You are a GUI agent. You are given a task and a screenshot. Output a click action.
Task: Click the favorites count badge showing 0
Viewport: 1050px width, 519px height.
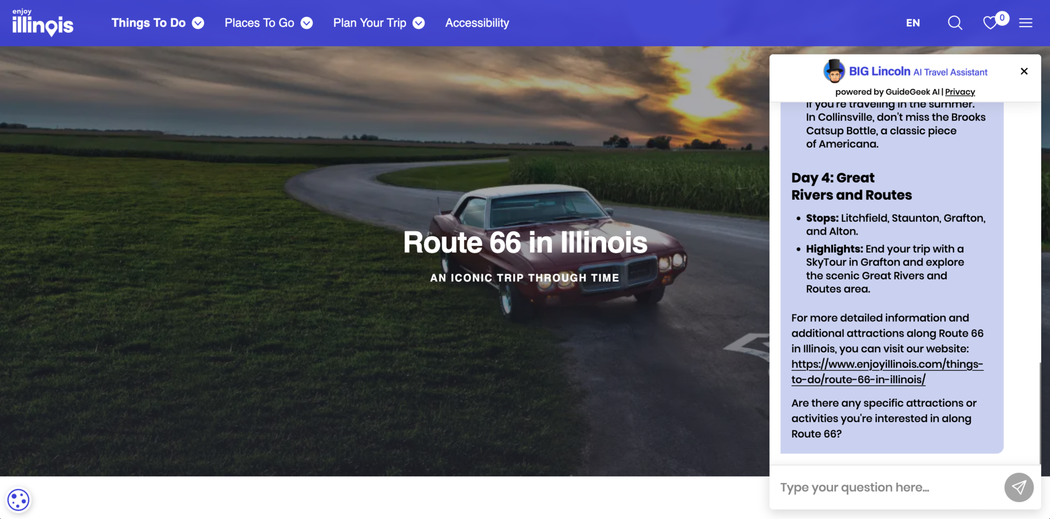coord(1002,18)
